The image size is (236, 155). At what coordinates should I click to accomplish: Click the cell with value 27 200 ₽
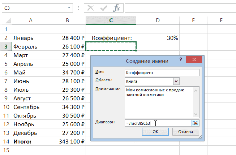(67, 133)
